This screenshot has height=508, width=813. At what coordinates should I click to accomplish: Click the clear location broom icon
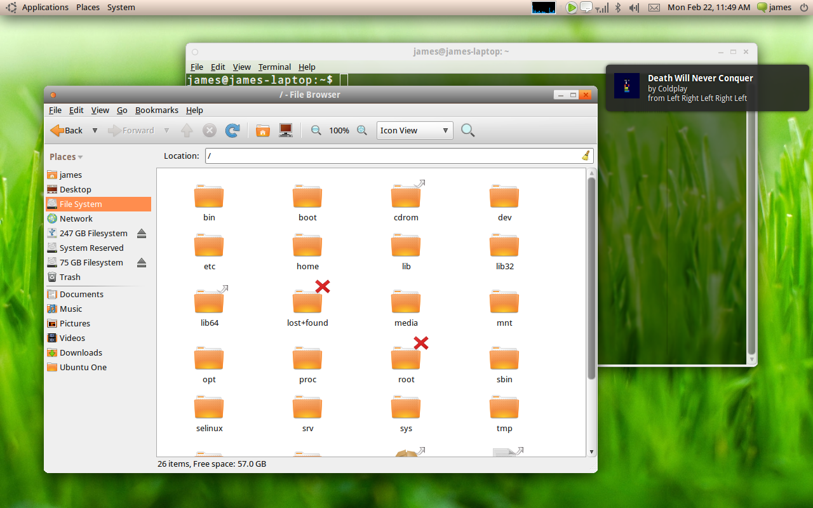click(586, 156)
